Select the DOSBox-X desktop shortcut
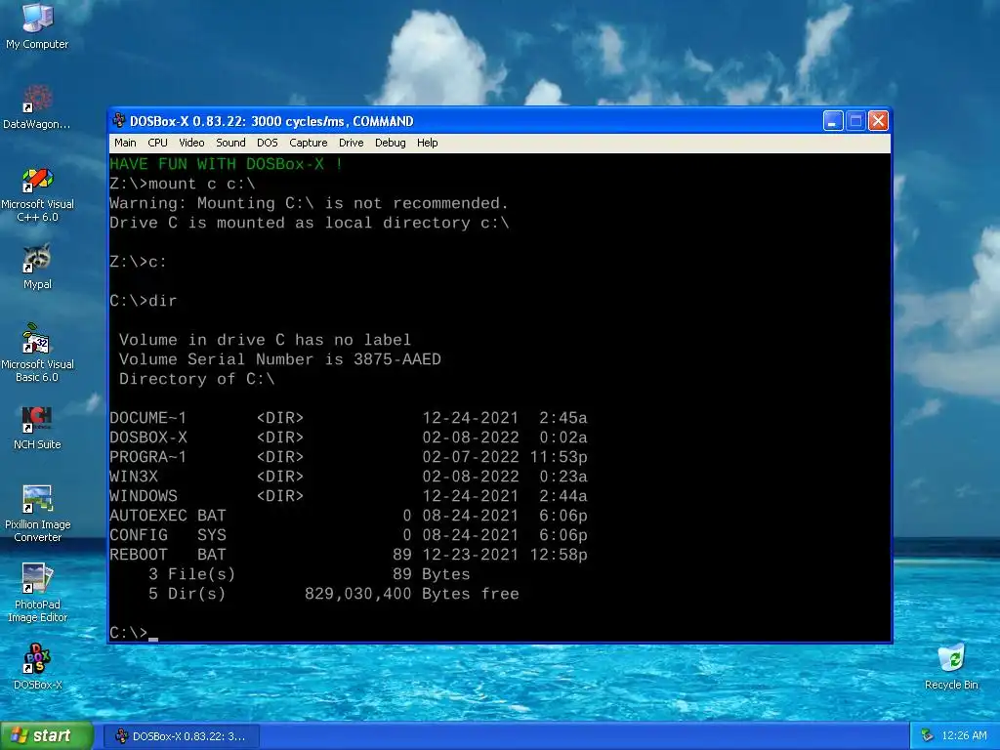 coord(37,667)
